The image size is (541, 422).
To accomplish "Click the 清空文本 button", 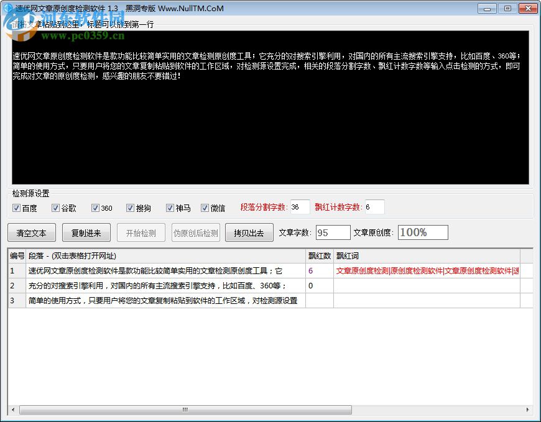I will pyautogui.click(x=31, y=232).
